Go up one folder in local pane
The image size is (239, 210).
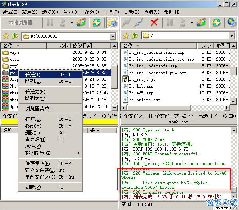point(15,36)
